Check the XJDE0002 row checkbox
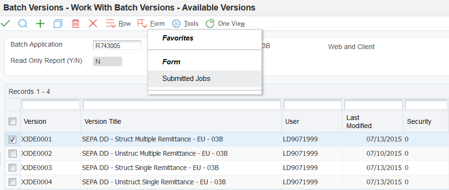The width and height of the screenshot is (449, 190). click(12, 154)
